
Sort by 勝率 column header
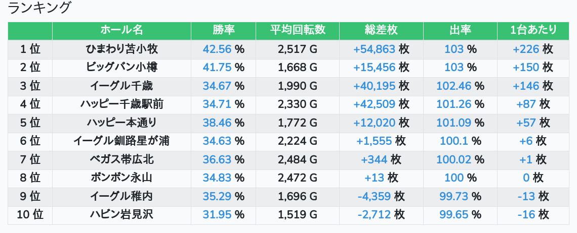click(223, 30)
